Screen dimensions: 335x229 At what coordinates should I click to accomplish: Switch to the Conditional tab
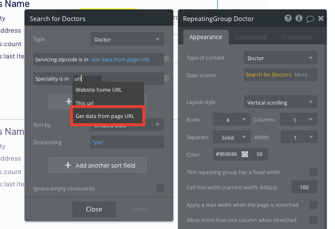[251, 37]
